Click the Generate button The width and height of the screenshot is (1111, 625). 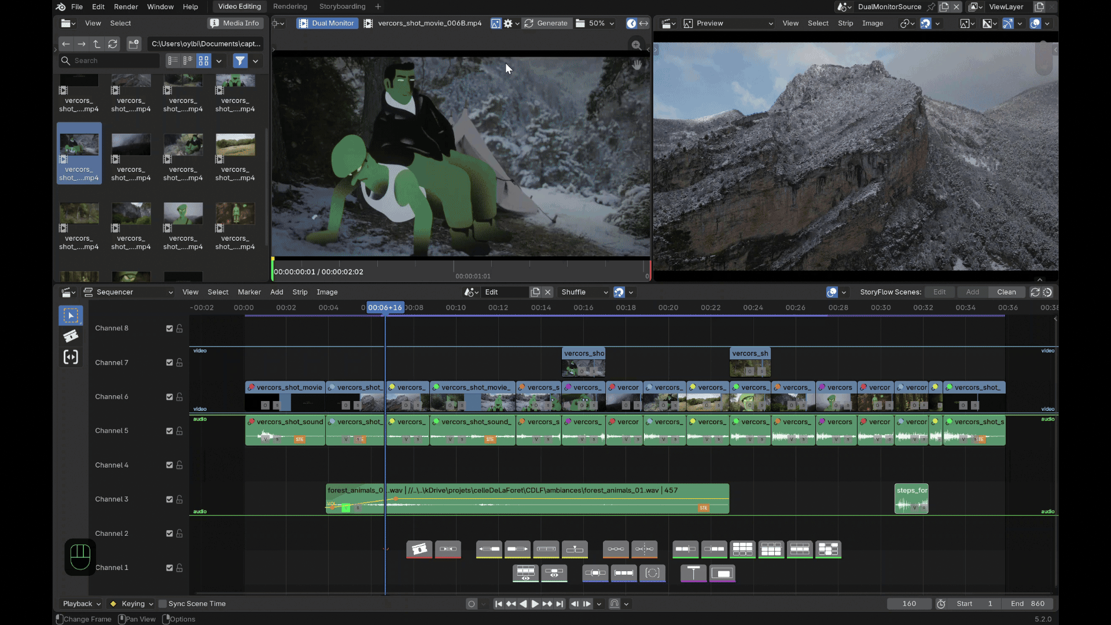coord(546,24)
